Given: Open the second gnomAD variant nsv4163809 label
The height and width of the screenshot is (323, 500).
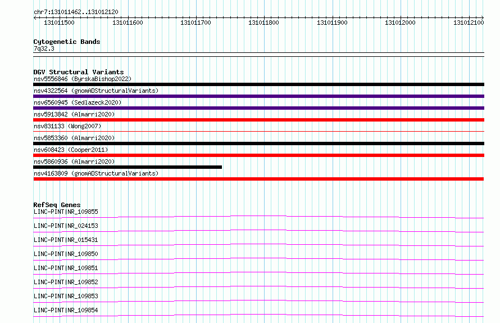Looking at the screenshot, I should (x=96, y=173).
